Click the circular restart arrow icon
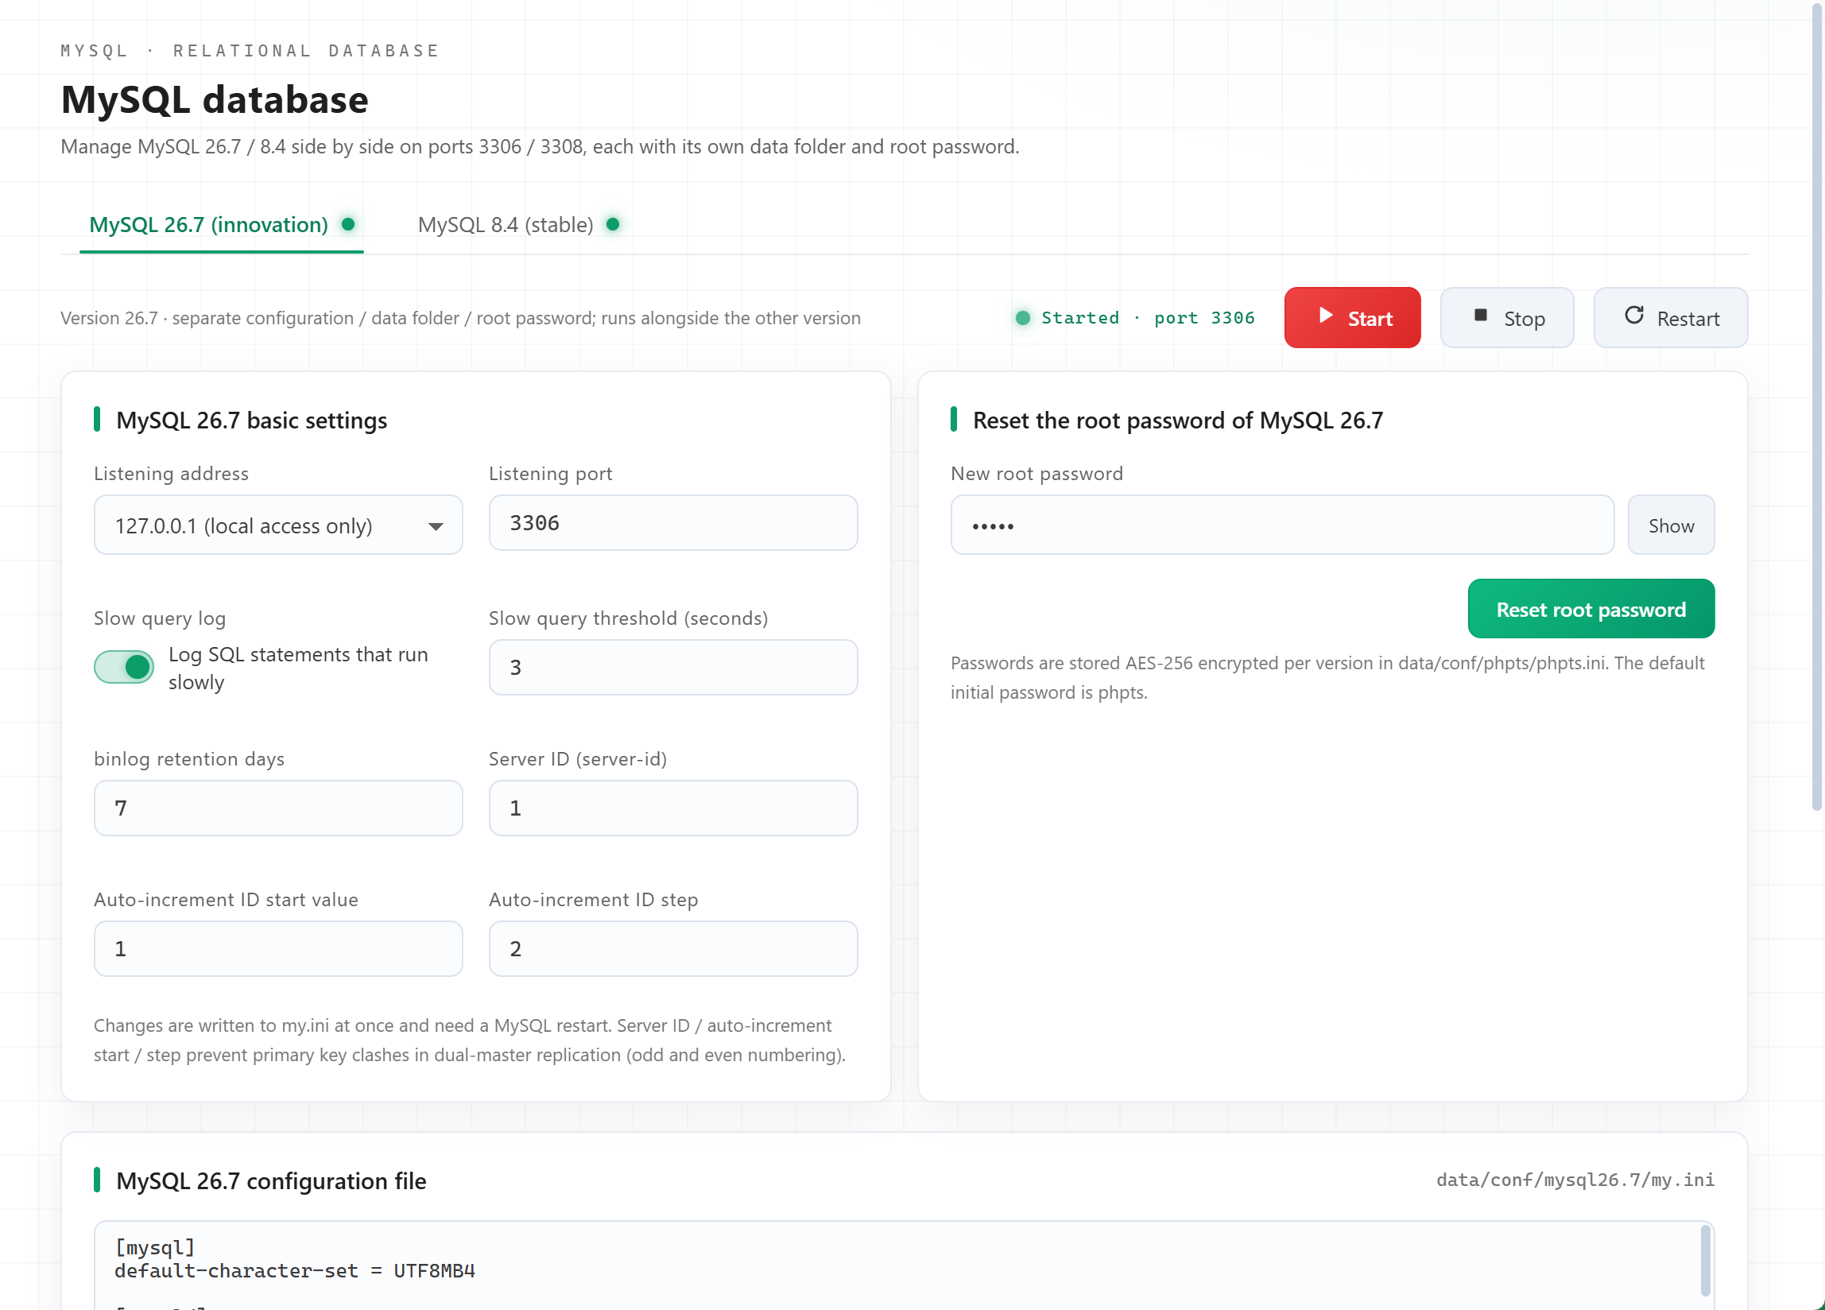1825x1310 pixels. [x=1633, y=315]
